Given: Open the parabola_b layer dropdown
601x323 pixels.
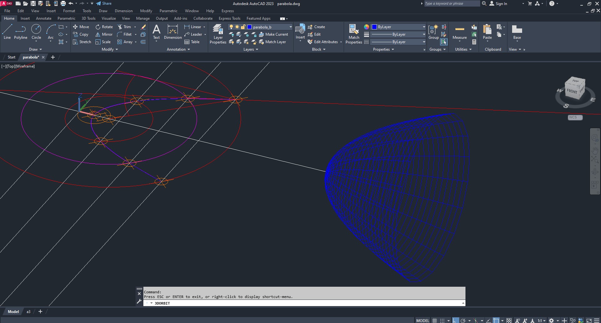Looking at the screenshot, I should point(290,27).
